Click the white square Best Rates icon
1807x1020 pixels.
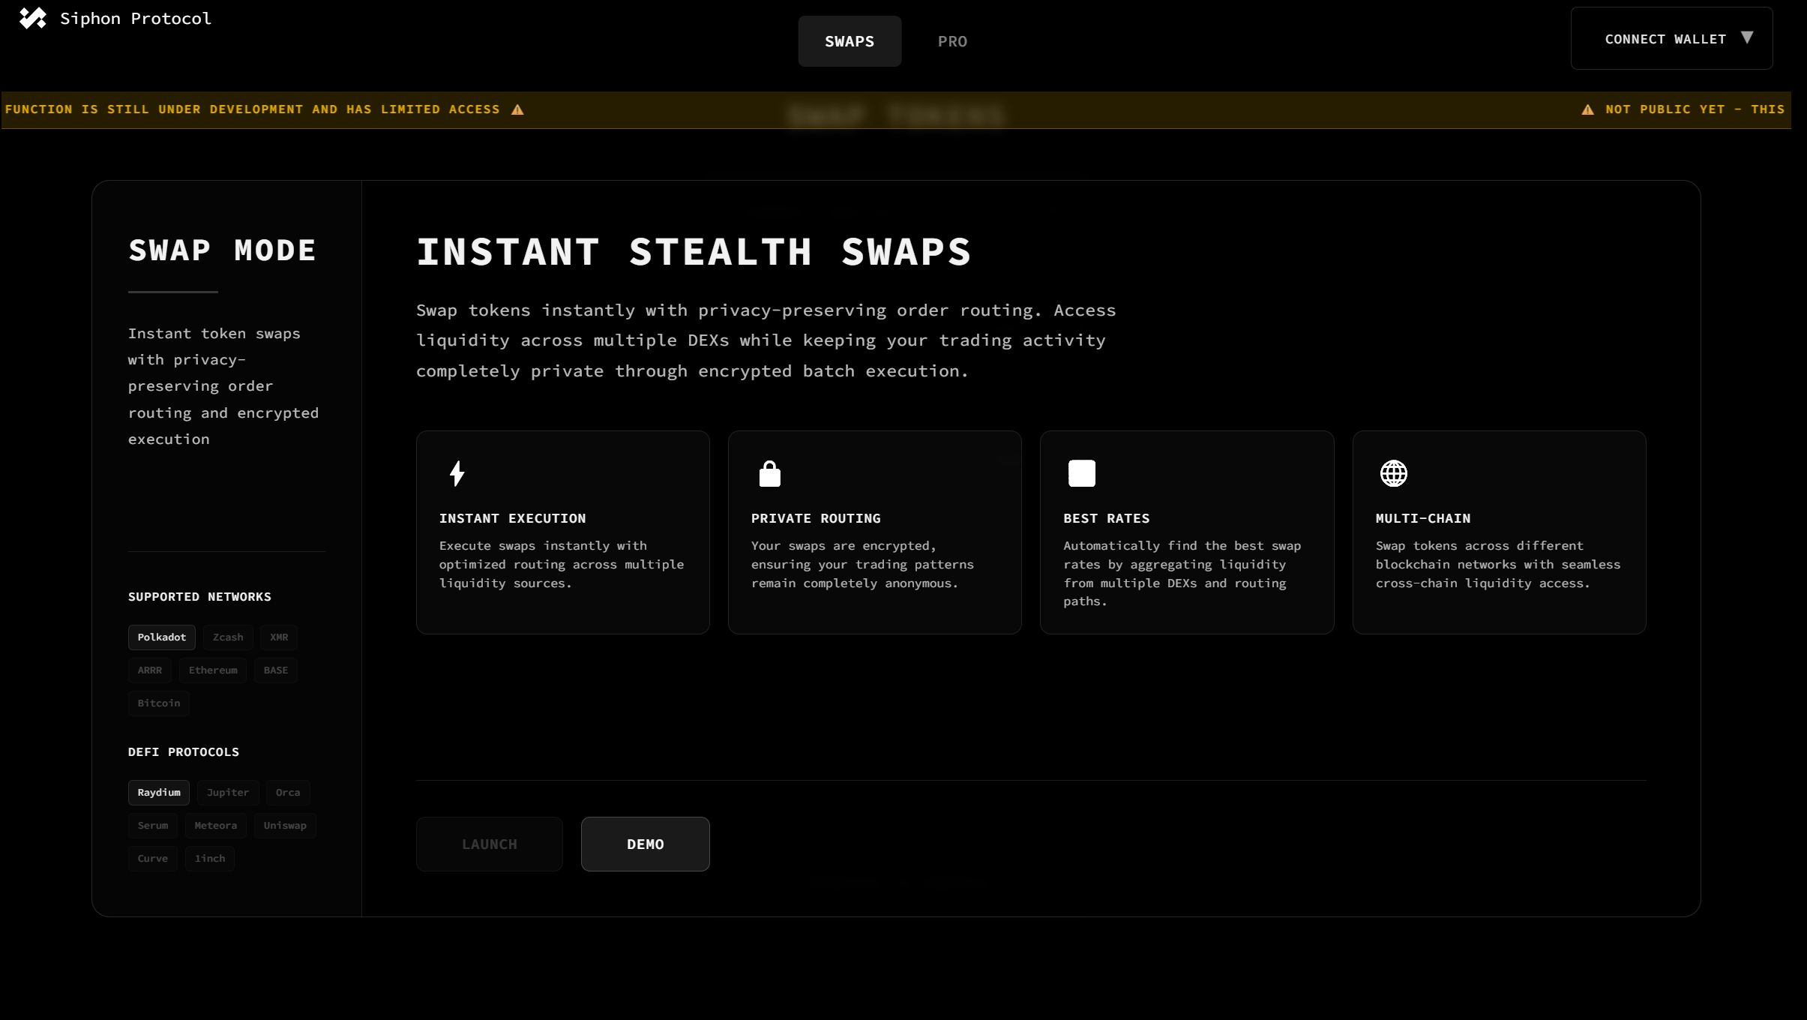1081,473
